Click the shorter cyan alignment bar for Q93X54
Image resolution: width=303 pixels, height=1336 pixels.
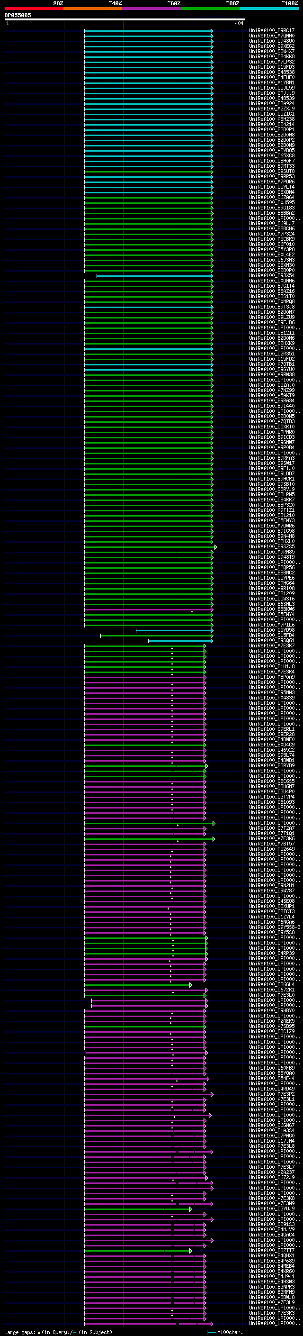154,276
